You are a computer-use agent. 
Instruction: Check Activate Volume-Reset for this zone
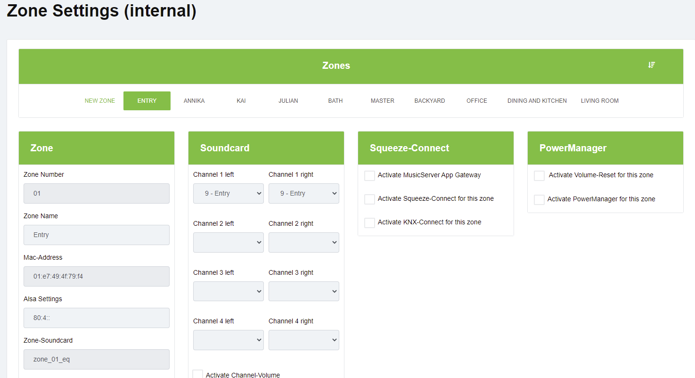point(539,176)
